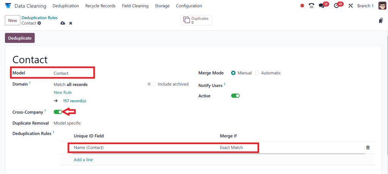Screen dimensions: 388x174
Task: Open the user avatar menu
Action: tap(382, 6)
